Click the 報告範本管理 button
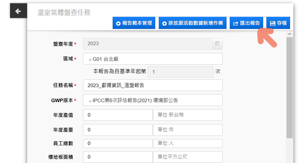The image size is (301, 163). coord(134,23)
